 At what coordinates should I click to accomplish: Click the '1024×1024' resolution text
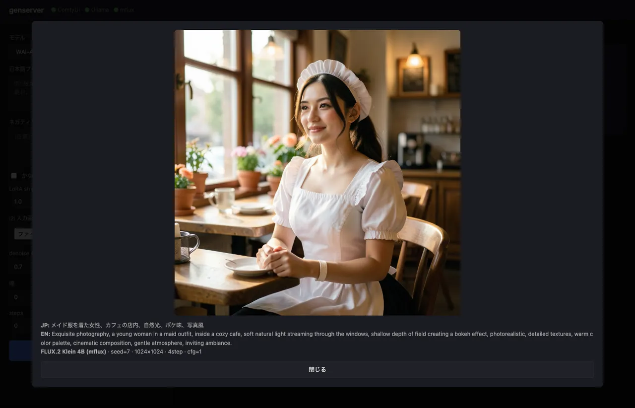(149, 351)
